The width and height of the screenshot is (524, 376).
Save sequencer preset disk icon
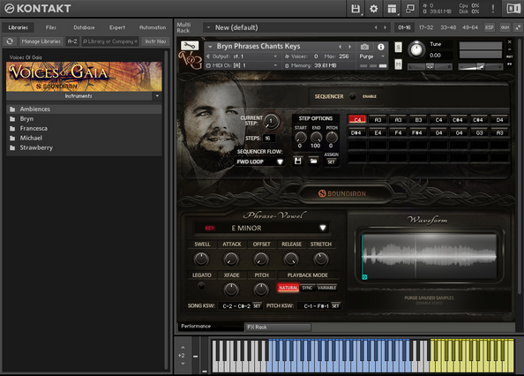click(298, 162)
